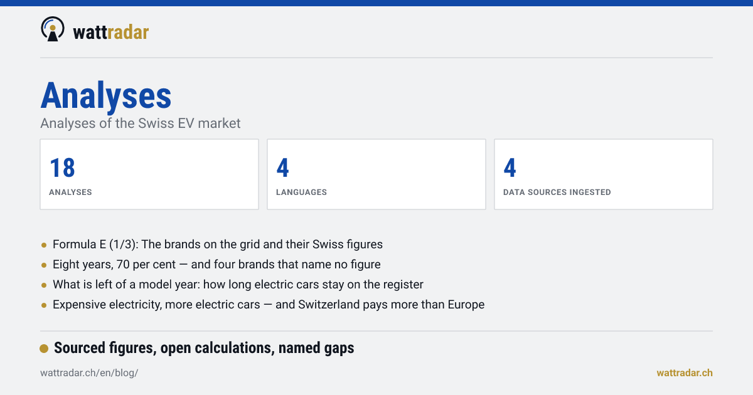Open the 4 Data Sources Ingested card
Viewport: 753px width, 395px height.
pos(604,174)
